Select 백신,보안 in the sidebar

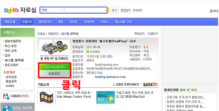11,46
